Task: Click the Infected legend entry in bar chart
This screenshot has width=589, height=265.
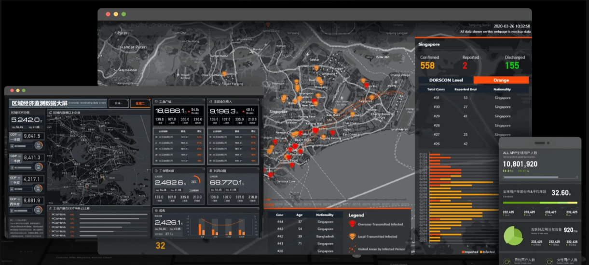Action: click(x=487, y=252)
